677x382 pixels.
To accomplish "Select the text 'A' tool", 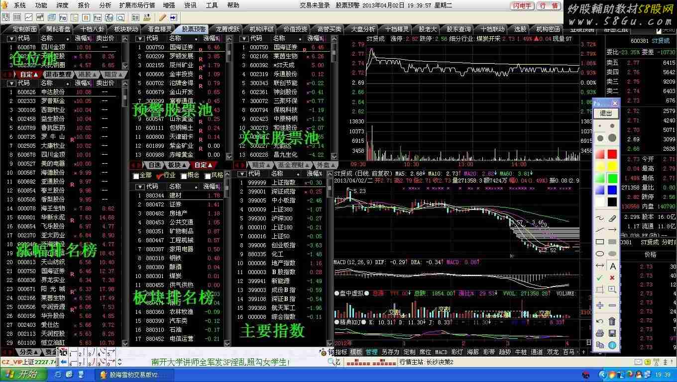I will [x=612, y=266].
